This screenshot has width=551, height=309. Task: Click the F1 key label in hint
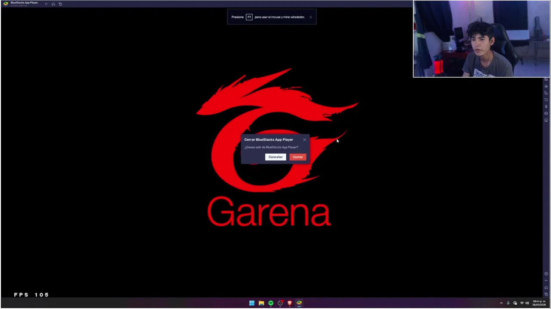point(249,17)
